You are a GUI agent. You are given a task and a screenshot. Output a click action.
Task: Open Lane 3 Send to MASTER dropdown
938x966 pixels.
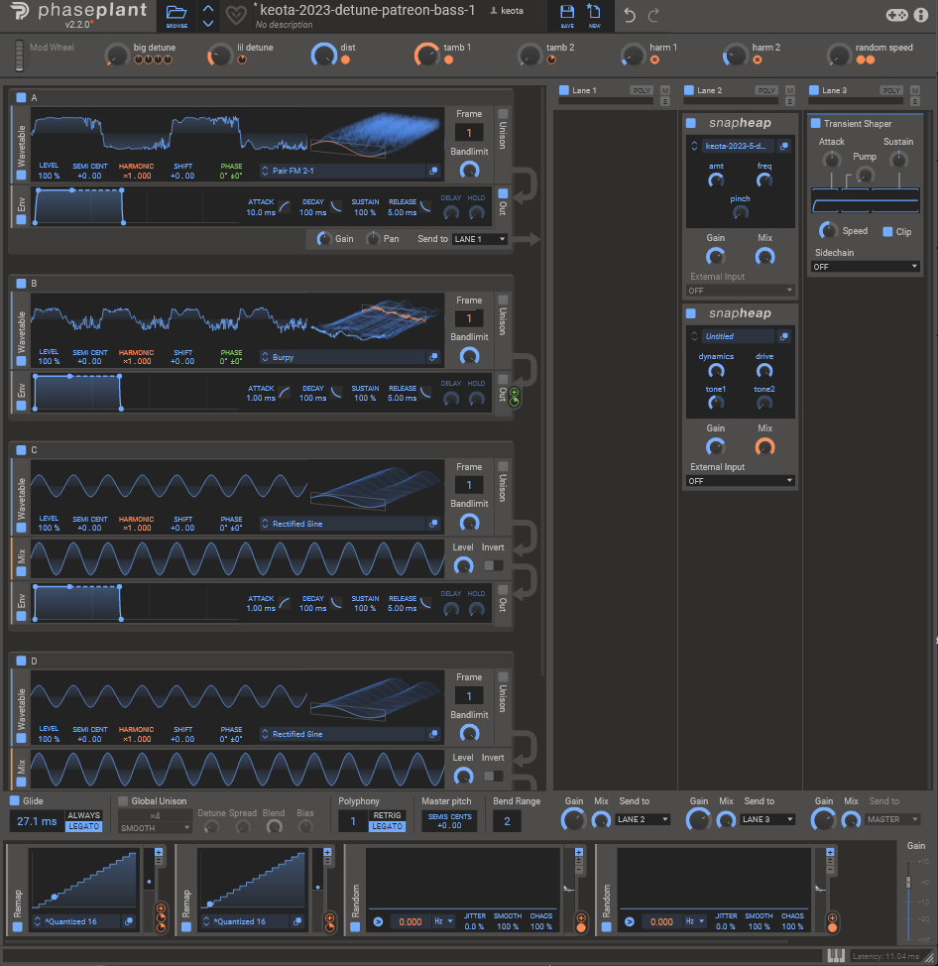pyautogui.click(x=892, y=819)
